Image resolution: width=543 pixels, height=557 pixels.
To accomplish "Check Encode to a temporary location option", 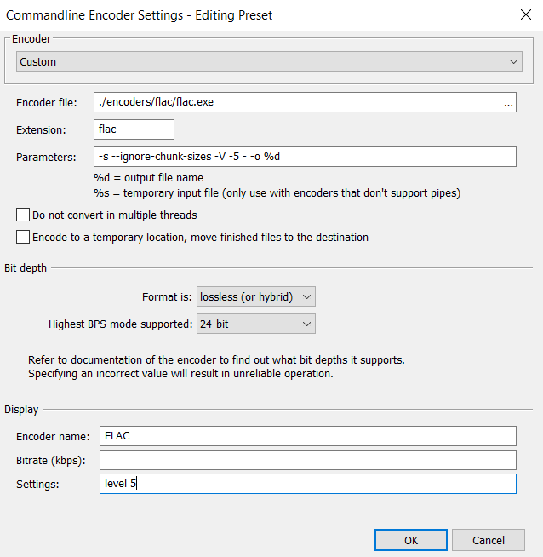I will pyautogui.click(x=23, y=237).
